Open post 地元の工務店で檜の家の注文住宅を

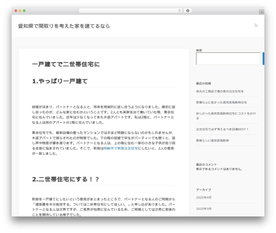point(220,91)
